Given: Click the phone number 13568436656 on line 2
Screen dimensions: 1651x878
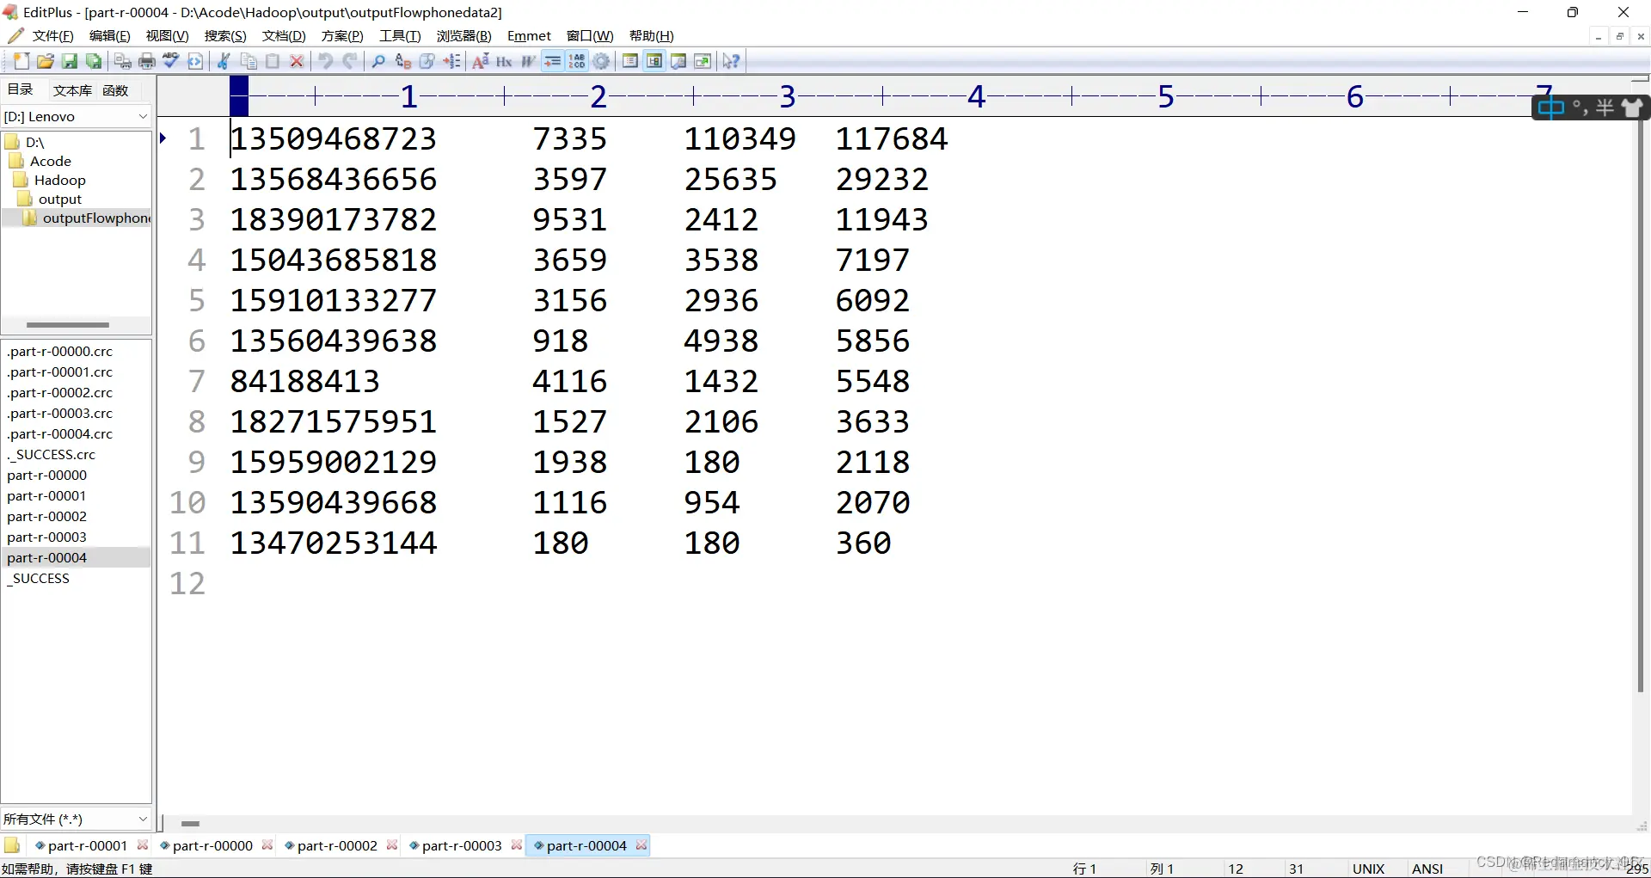Looking at the screenshot, I should point(334,180).
